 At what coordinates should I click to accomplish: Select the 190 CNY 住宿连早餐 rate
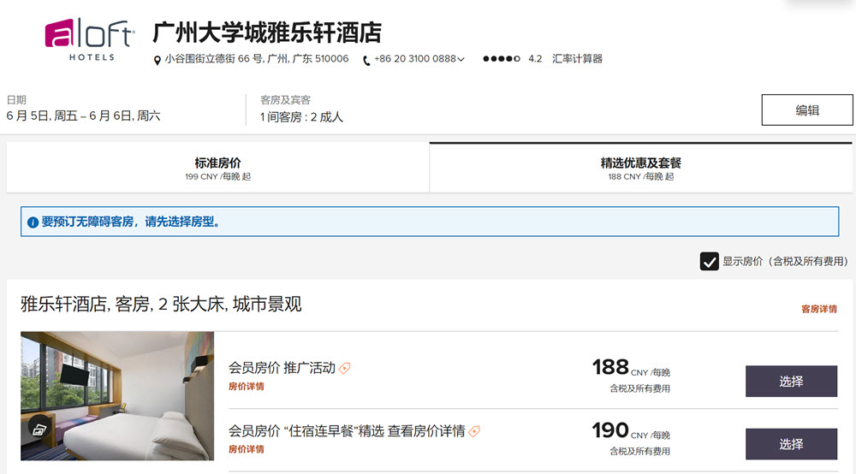(791, 444)
